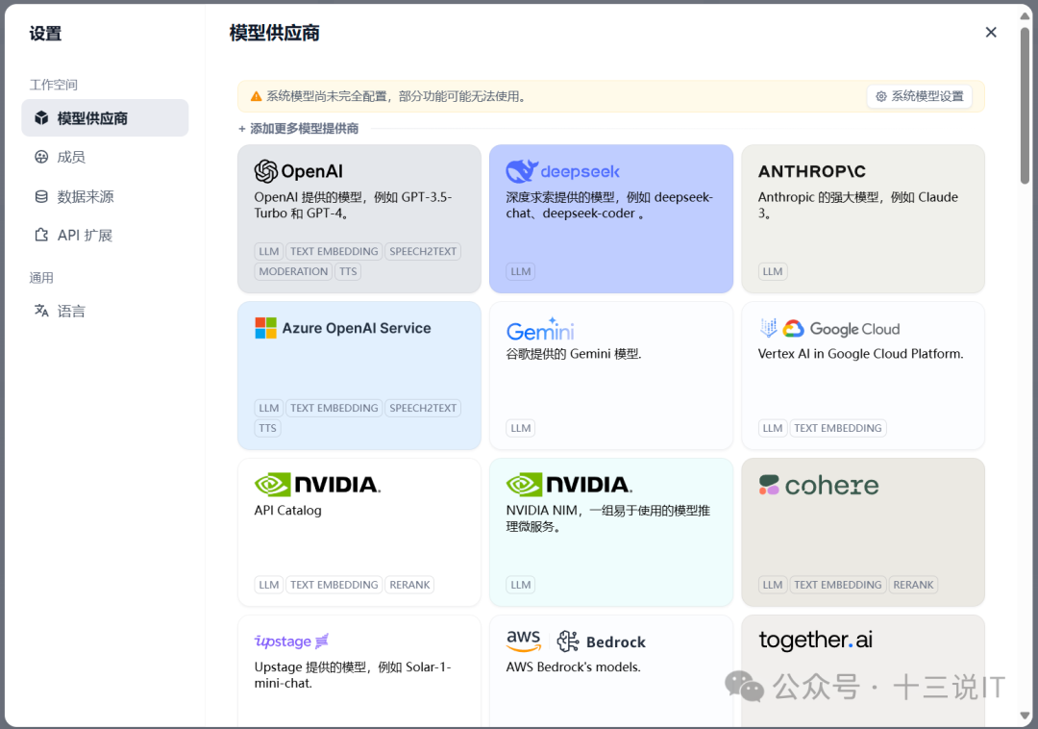Select the deepseek provider card
This screenshot has width=1038, height=729.
[x=611, y=218]
